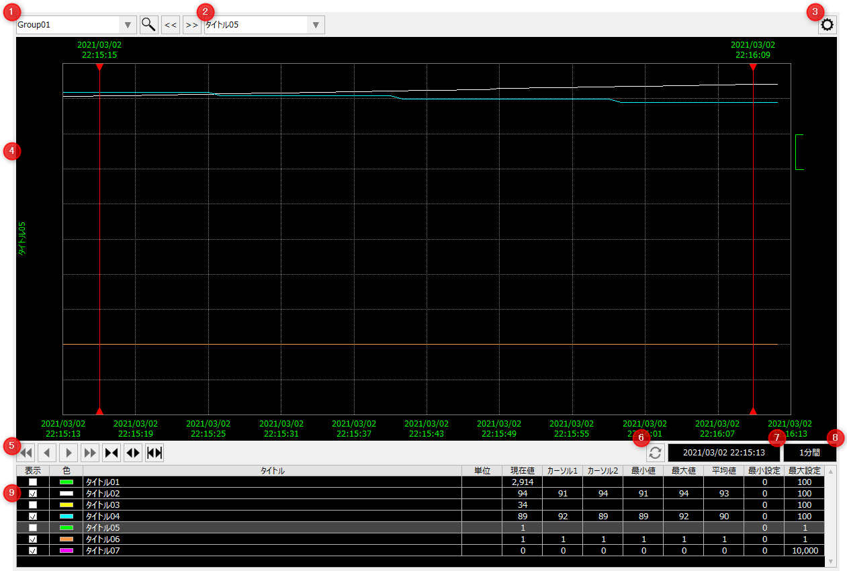Step forward with single right arrow
This screenshot has width=847, height=571.
[69, 453]
